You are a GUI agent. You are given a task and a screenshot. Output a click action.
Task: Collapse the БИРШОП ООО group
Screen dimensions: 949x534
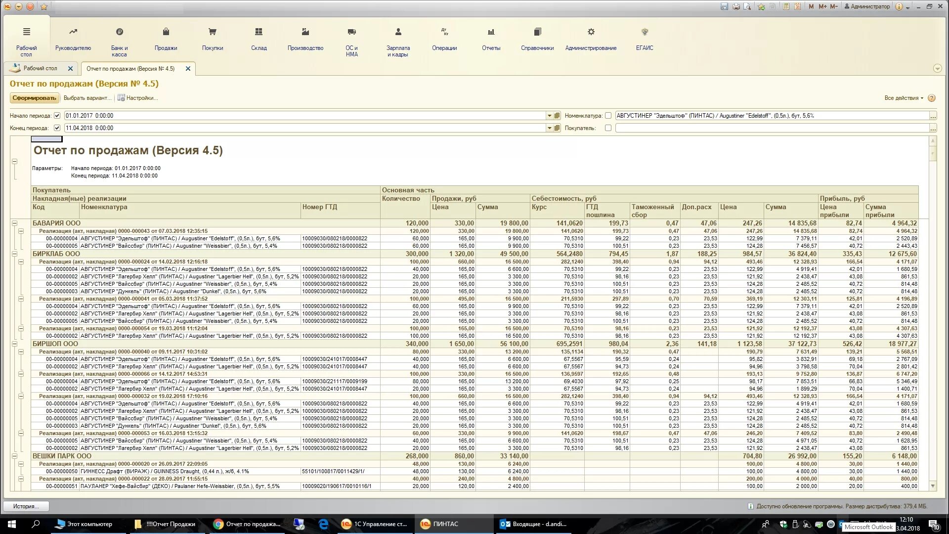click(14, 344)
